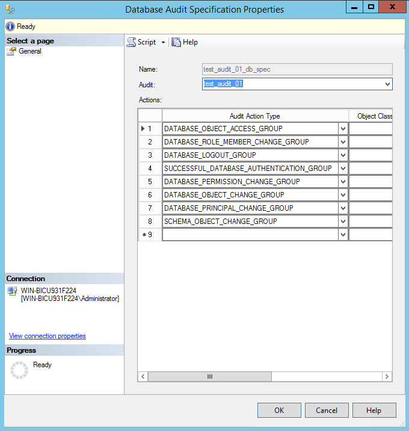Expand DATABASE_OBJECT_ACCESS_GROUP action type dropdown

[x=343, y=129]
